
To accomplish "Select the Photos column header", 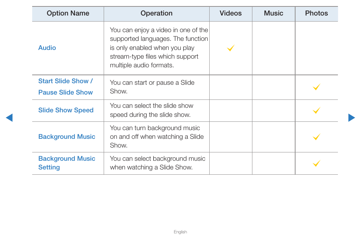I will point(317,13).
